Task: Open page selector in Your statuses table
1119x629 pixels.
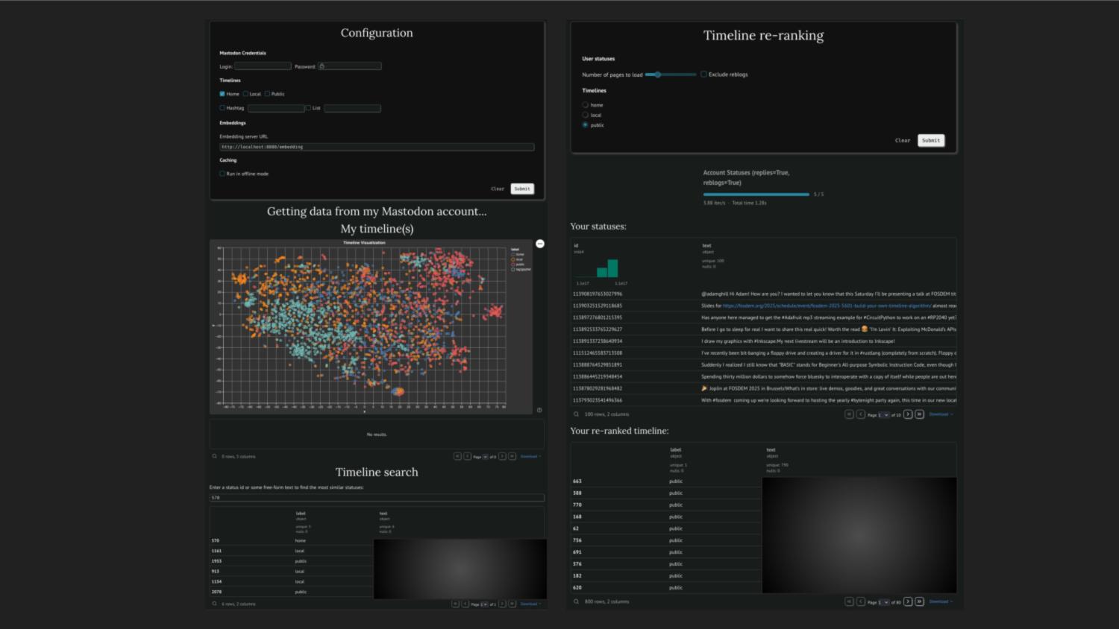Action: point(884,414)
